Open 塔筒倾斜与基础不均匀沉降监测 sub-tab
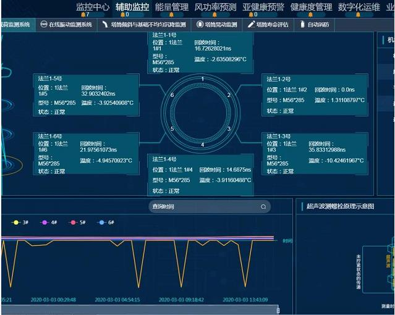 [145, 25]
